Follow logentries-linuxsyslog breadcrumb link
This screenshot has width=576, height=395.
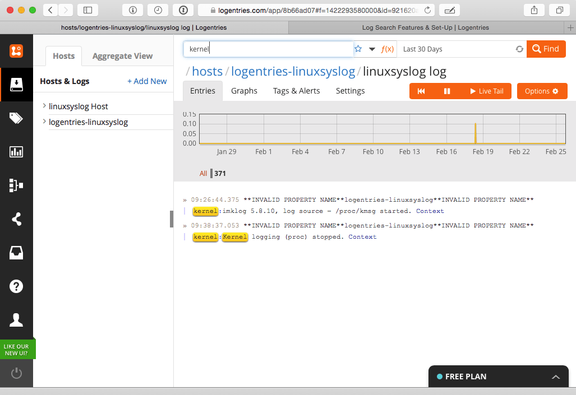coord(293,71)
